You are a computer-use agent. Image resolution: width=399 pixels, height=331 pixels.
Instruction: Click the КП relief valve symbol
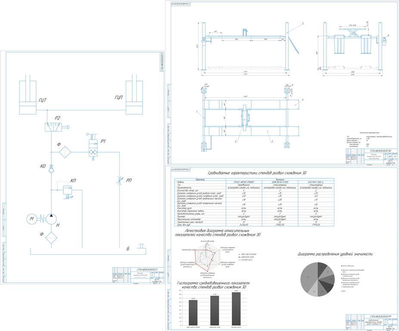67,190
